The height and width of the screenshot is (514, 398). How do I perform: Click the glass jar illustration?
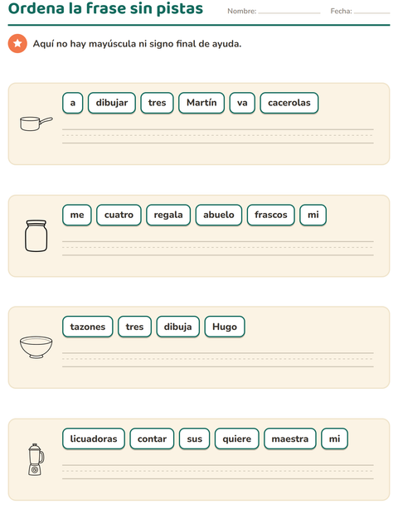click(x=36, y=235)
